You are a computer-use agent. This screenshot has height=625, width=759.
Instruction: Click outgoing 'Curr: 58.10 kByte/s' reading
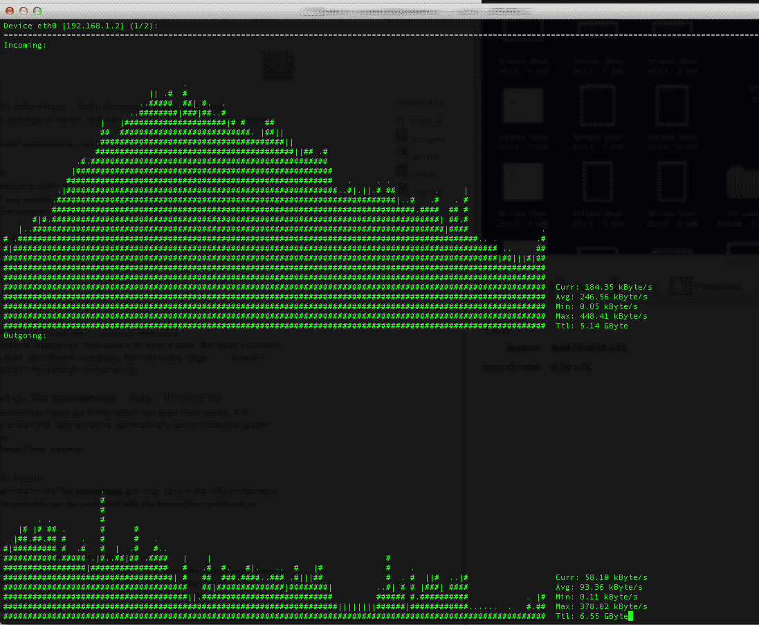601,577
